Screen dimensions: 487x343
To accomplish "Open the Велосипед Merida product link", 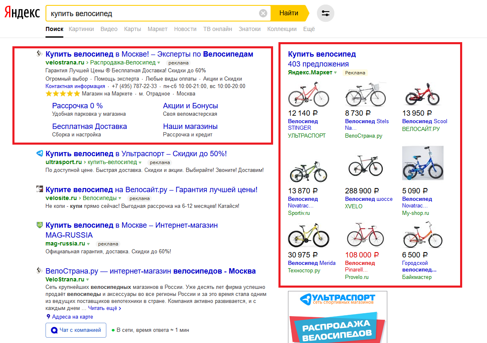I will coord(312,263).
